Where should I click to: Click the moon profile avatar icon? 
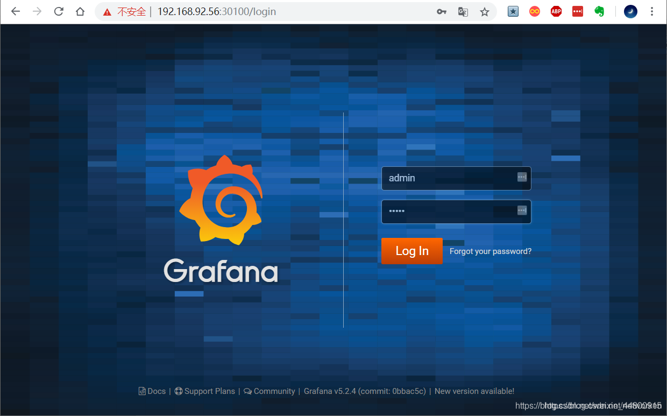(630, 11)
